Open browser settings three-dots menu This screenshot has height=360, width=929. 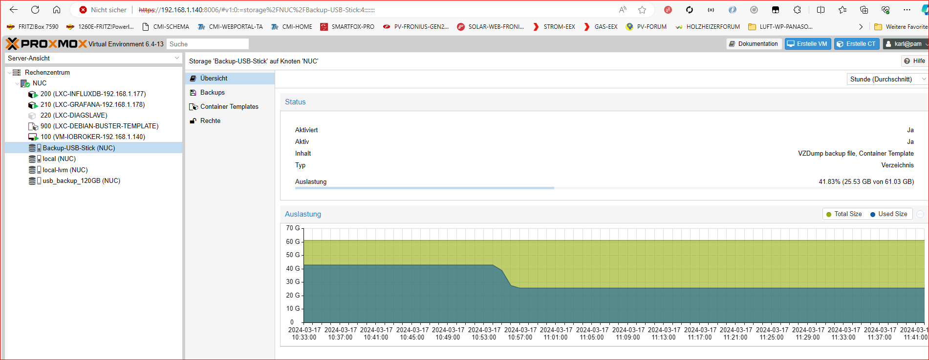pos(907,10)
